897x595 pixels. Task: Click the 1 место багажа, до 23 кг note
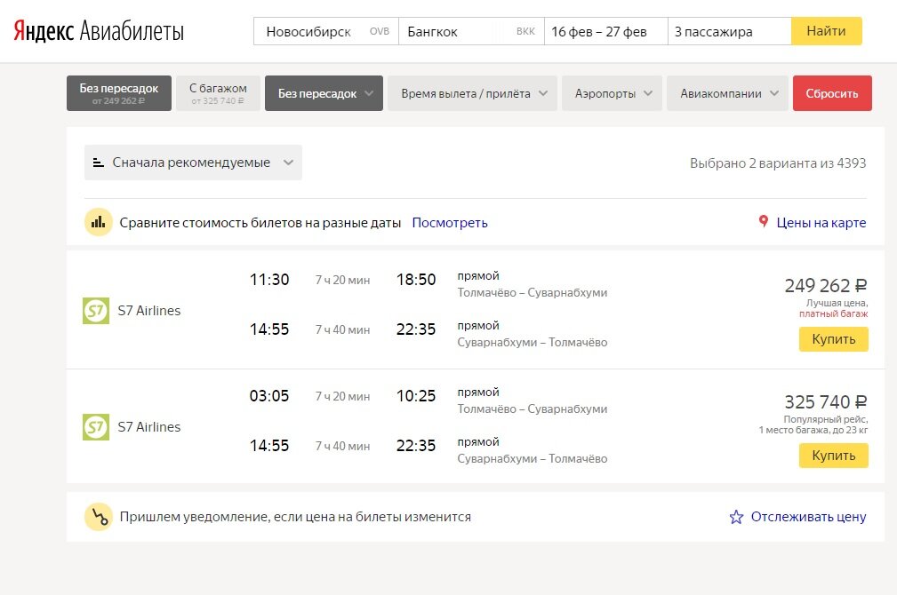813,430
